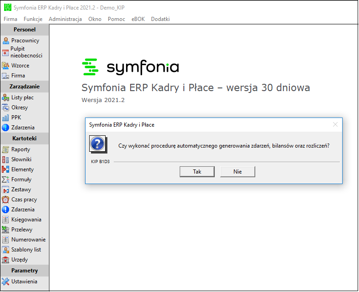This screenshot has width=359, height=292.
Task: Open the Przelewy icon
Action: (x=5, y=230)
